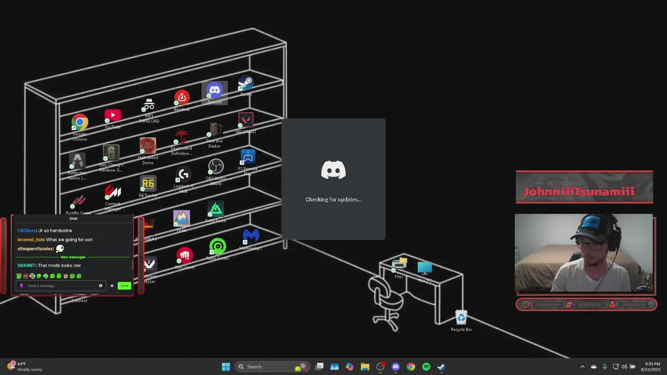Open the YouTube desktop shortcut
The image size is (667, 375).
(x=113, y=119)
